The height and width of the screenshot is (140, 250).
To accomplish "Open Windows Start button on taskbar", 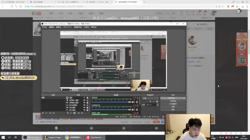I will click(3, 137).
